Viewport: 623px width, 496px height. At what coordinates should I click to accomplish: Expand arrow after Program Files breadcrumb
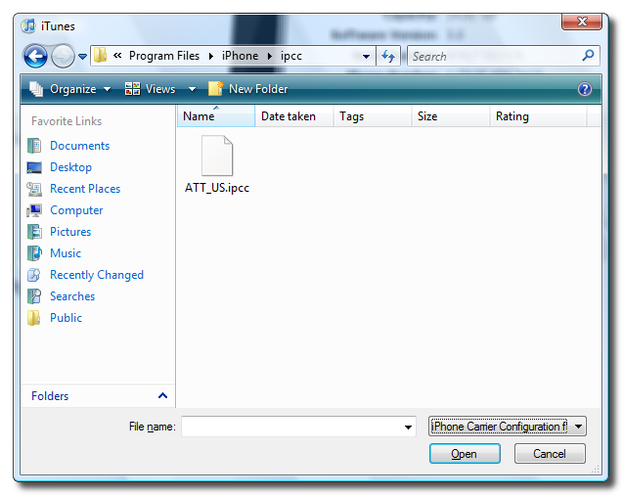tap(211, 56)
